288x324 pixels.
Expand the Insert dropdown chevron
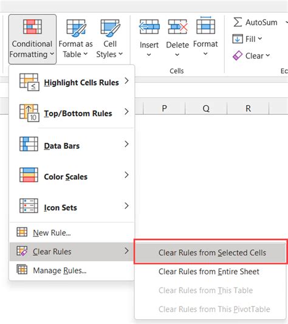point(149,55)
